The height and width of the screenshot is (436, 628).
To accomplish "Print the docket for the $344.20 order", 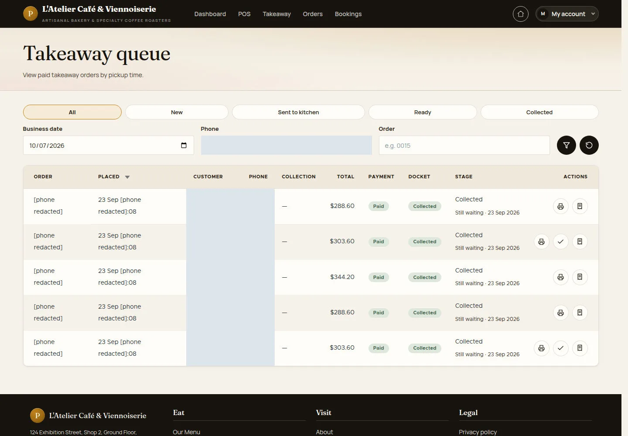I will pyautogui.click(x=560, y=277).
